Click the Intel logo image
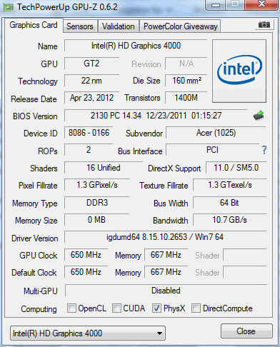The width and height of the screenshot is (280, 347). click(239, 71)
